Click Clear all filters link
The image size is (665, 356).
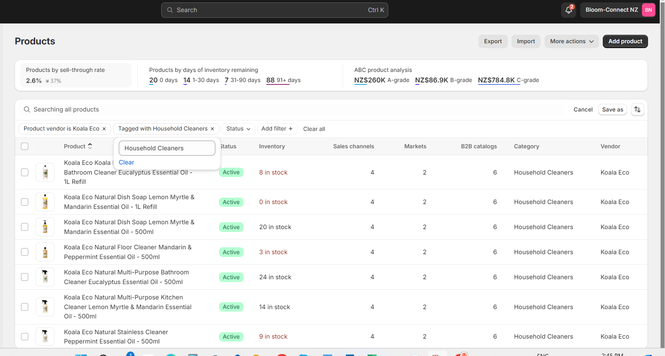tap(314, 129)
